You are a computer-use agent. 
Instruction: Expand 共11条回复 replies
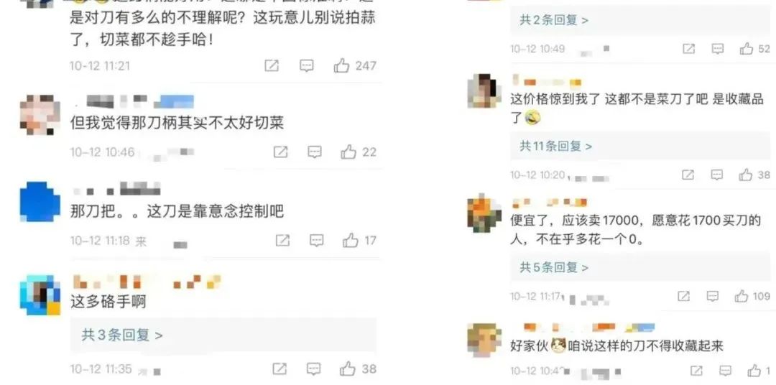tap(556, 146)
